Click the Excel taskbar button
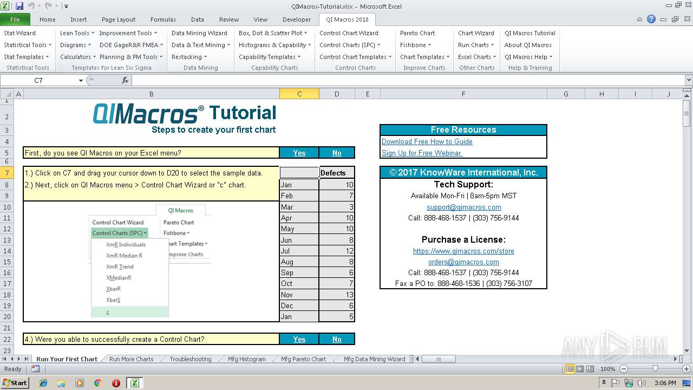693x390 pixels. (x=134, y=383)
